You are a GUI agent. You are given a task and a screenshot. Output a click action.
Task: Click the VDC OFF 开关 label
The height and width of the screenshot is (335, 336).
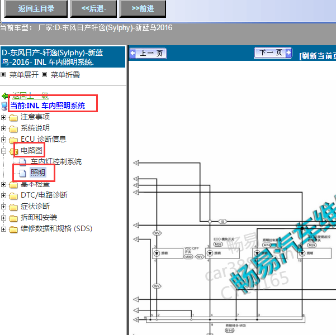click(x=192, y=250)
